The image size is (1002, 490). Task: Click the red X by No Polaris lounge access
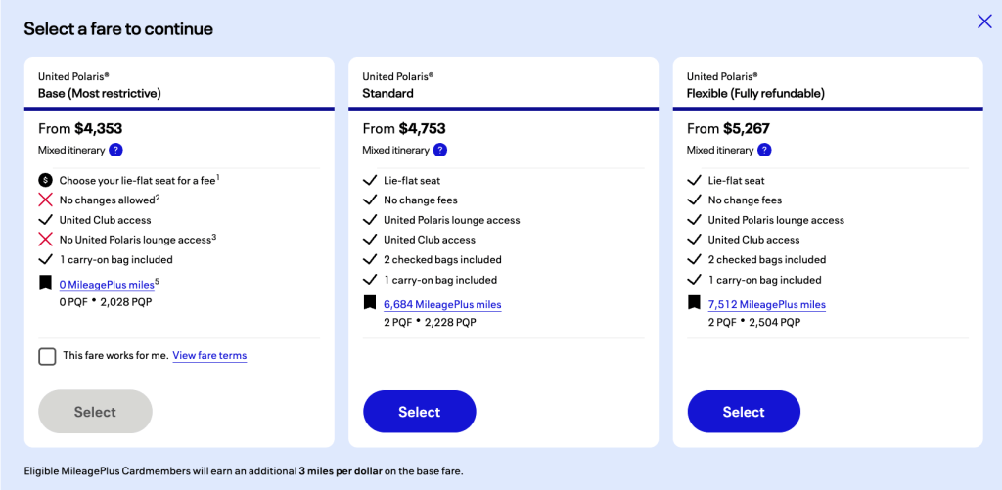click(x=45, y=240)
